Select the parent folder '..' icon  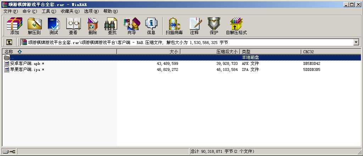click(x=7, y=57)
